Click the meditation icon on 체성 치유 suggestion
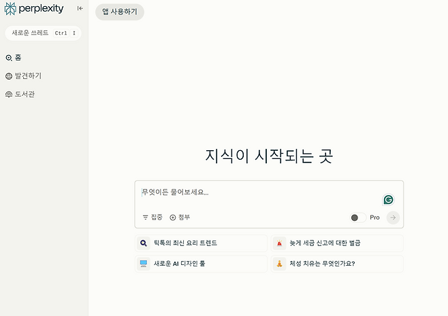This screenshot has height=316, width=448. coord(279,264)
